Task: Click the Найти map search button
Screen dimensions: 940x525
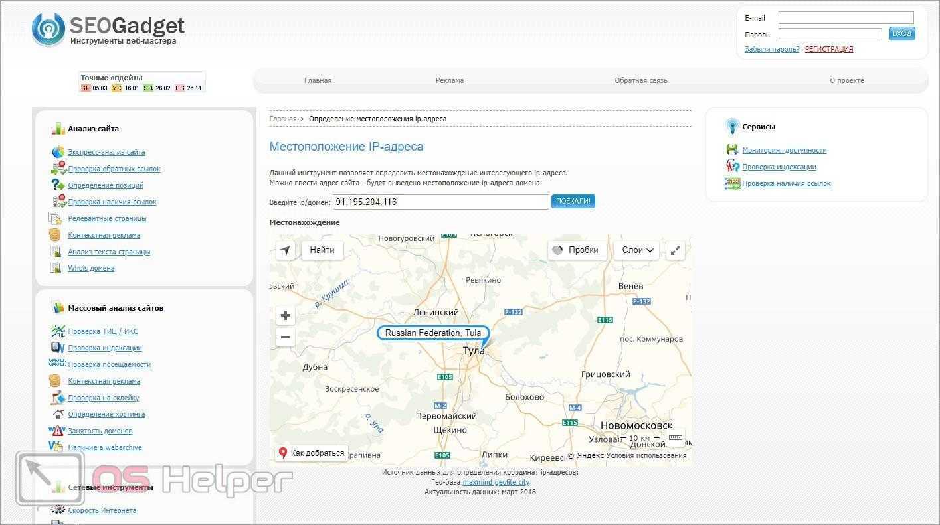Action: coord(322,250)
